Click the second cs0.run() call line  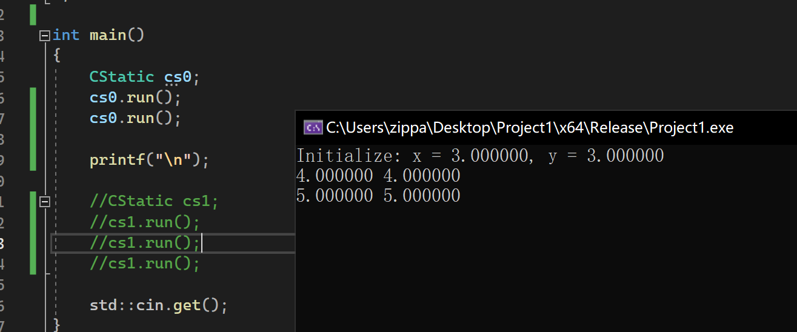tap(135, 118)
